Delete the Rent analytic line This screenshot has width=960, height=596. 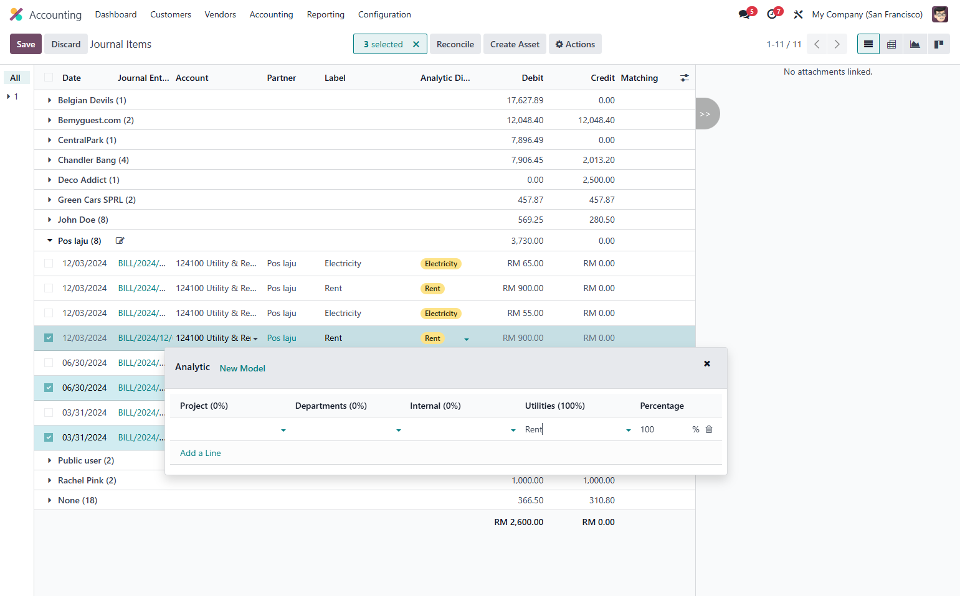[709, 429]
